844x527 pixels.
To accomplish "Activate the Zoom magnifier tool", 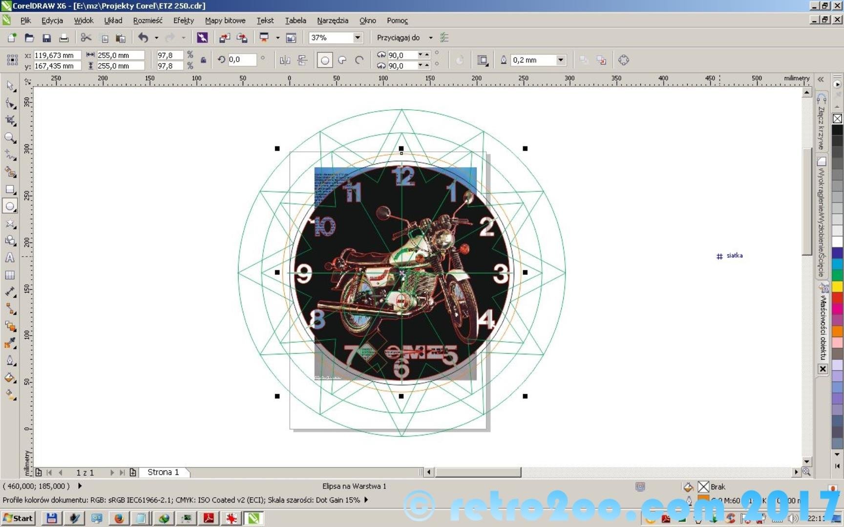I will (10, 138).
